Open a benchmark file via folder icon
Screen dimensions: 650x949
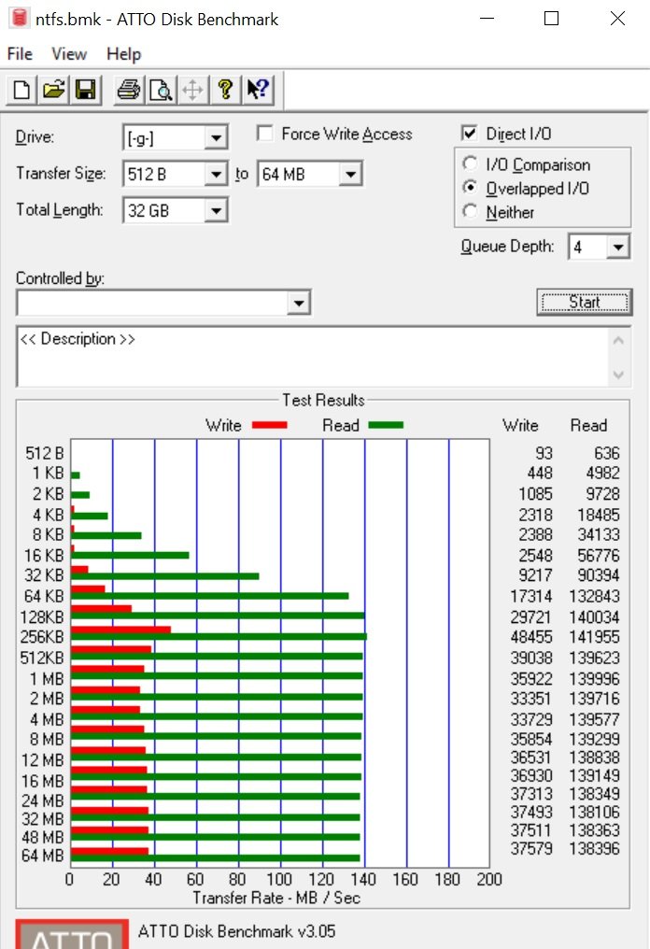pos(53,91)
